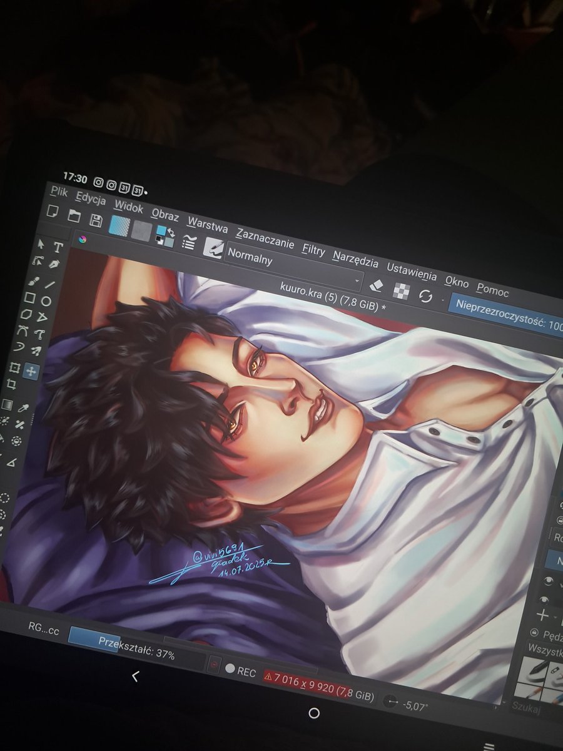This screenshot has width=563, height=751.
Task: Open the Okno menu
Action: (457, 282)
